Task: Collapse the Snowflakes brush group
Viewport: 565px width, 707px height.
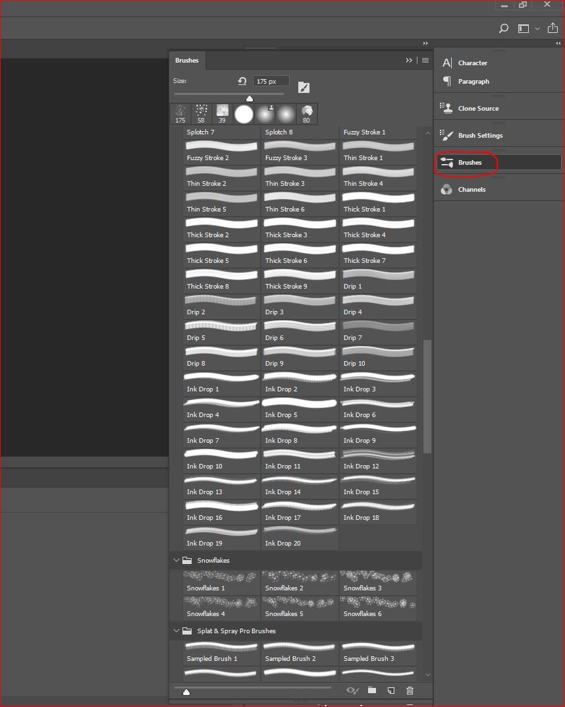Action: pyautogui.click(x=176, y=561)
